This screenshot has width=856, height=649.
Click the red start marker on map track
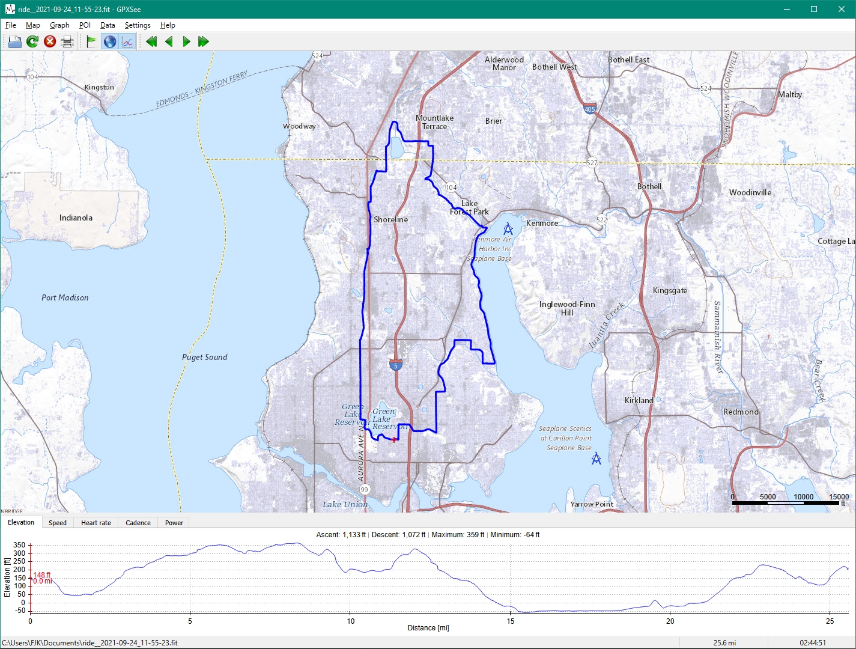pos(394,440)
